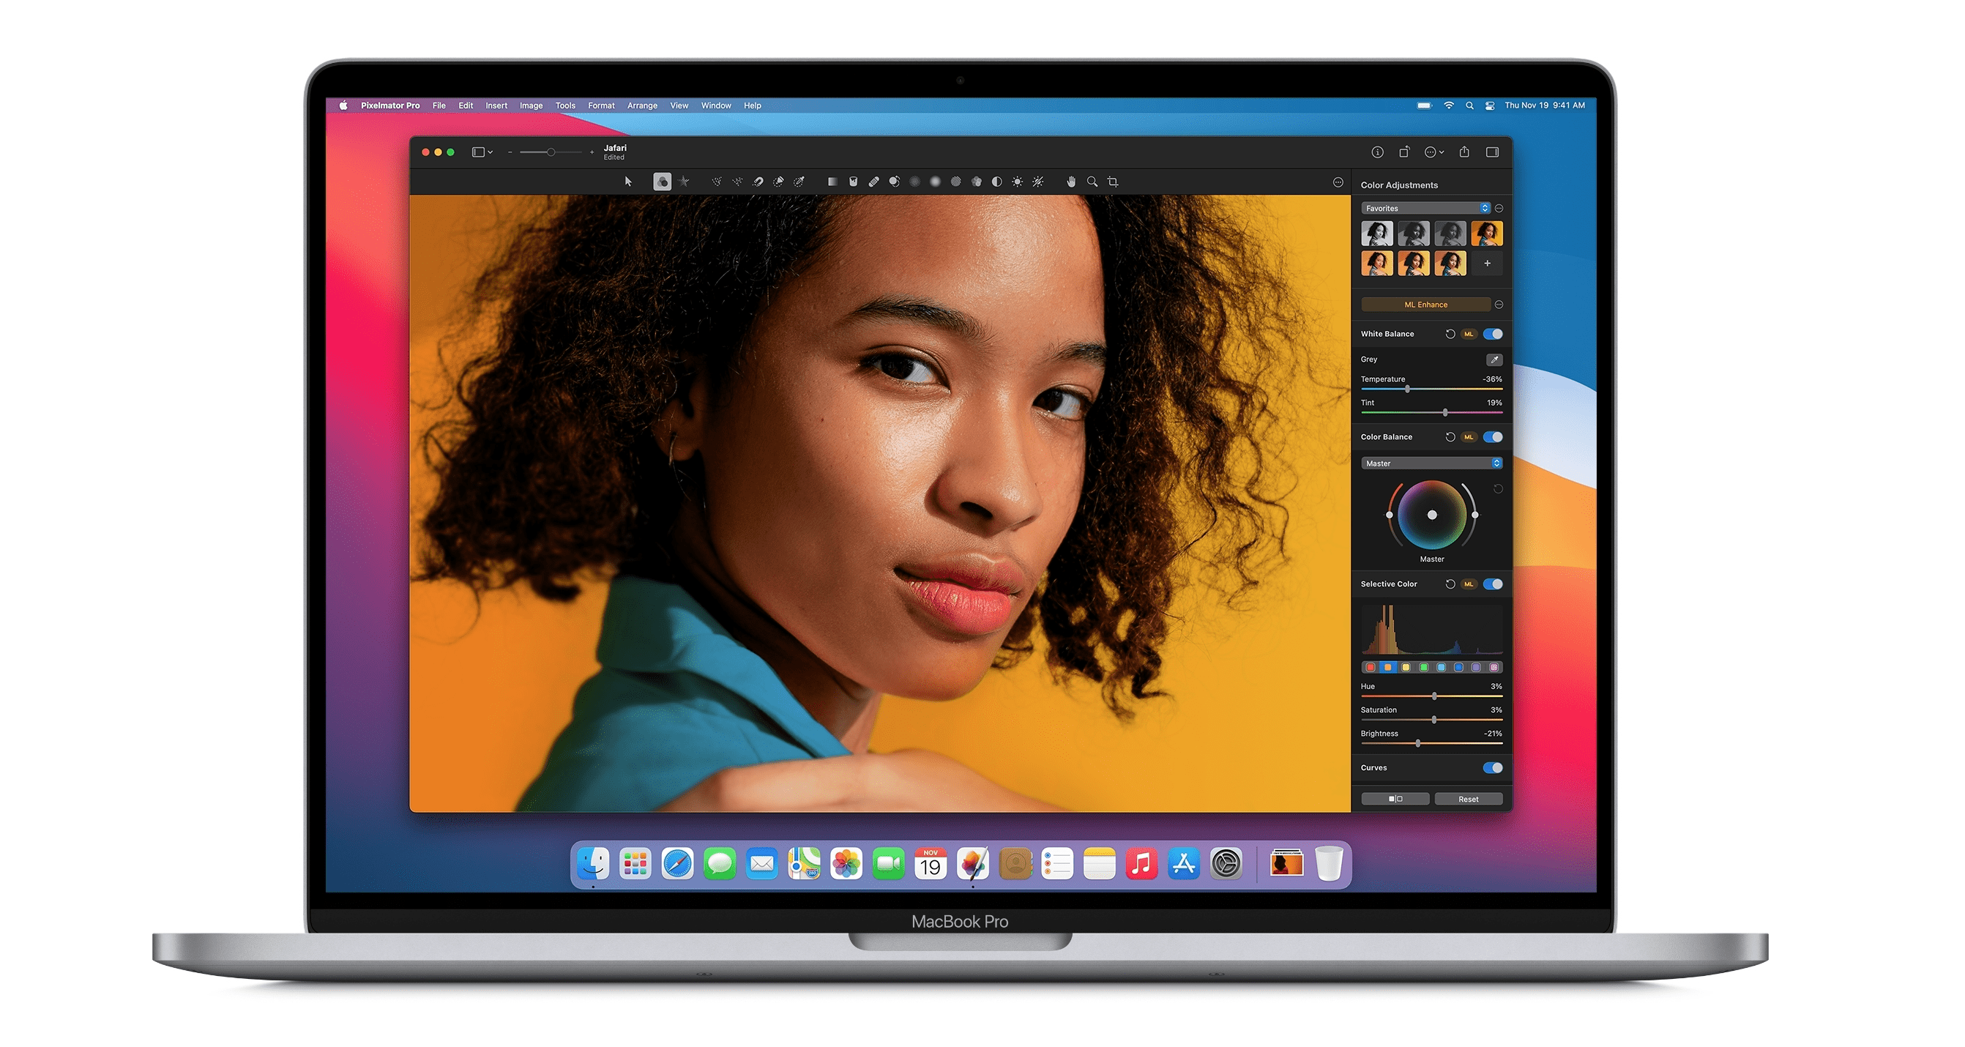The width and height of the screenshot is (1965, 1047).
Task: Select the magnet-shaped Magnetic Selection tool
Action: coord(758,182)
